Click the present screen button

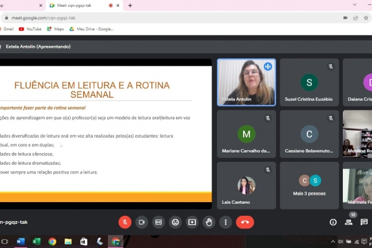point(192,222)
